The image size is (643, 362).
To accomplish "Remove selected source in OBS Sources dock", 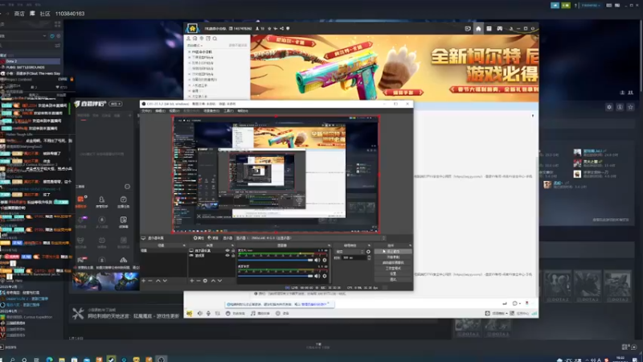I will point(199,281).
